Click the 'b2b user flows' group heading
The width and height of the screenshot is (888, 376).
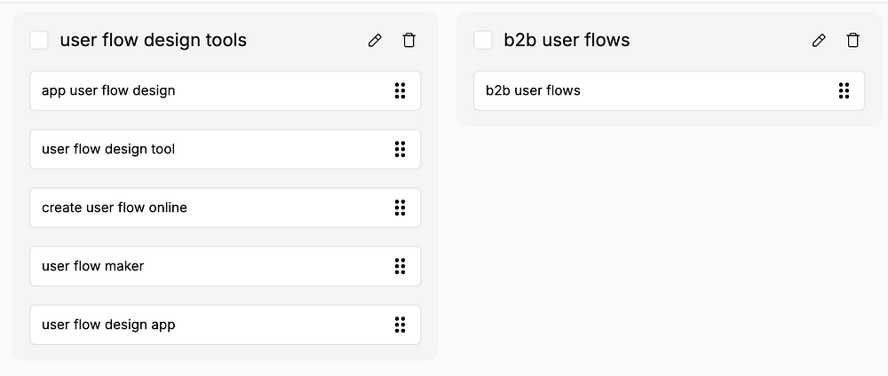567,40
